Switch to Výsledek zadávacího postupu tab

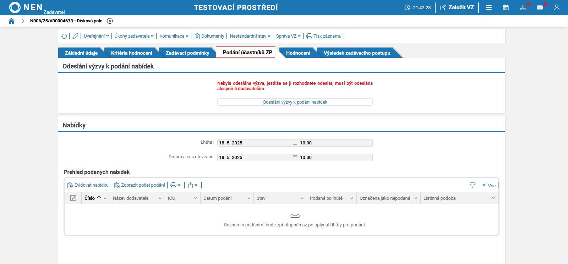pyautogui.click(x=357, y=53)
